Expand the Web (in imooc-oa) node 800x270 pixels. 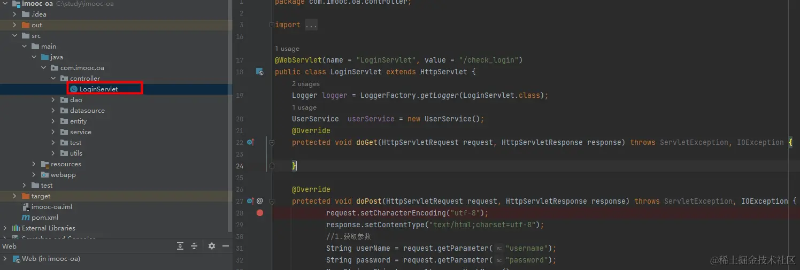tap(5, 259)
